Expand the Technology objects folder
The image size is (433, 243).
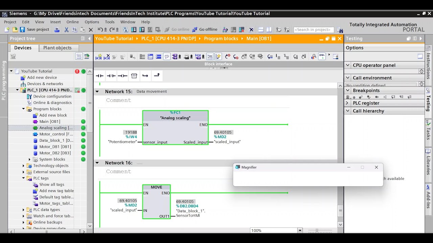pos(23,166)
